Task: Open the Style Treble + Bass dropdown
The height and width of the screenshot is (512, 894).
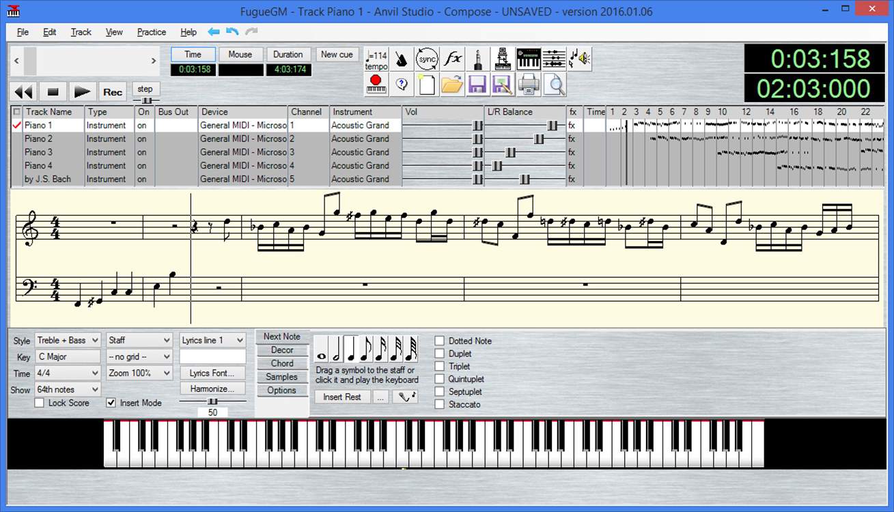Action: (x=68, y=340)
